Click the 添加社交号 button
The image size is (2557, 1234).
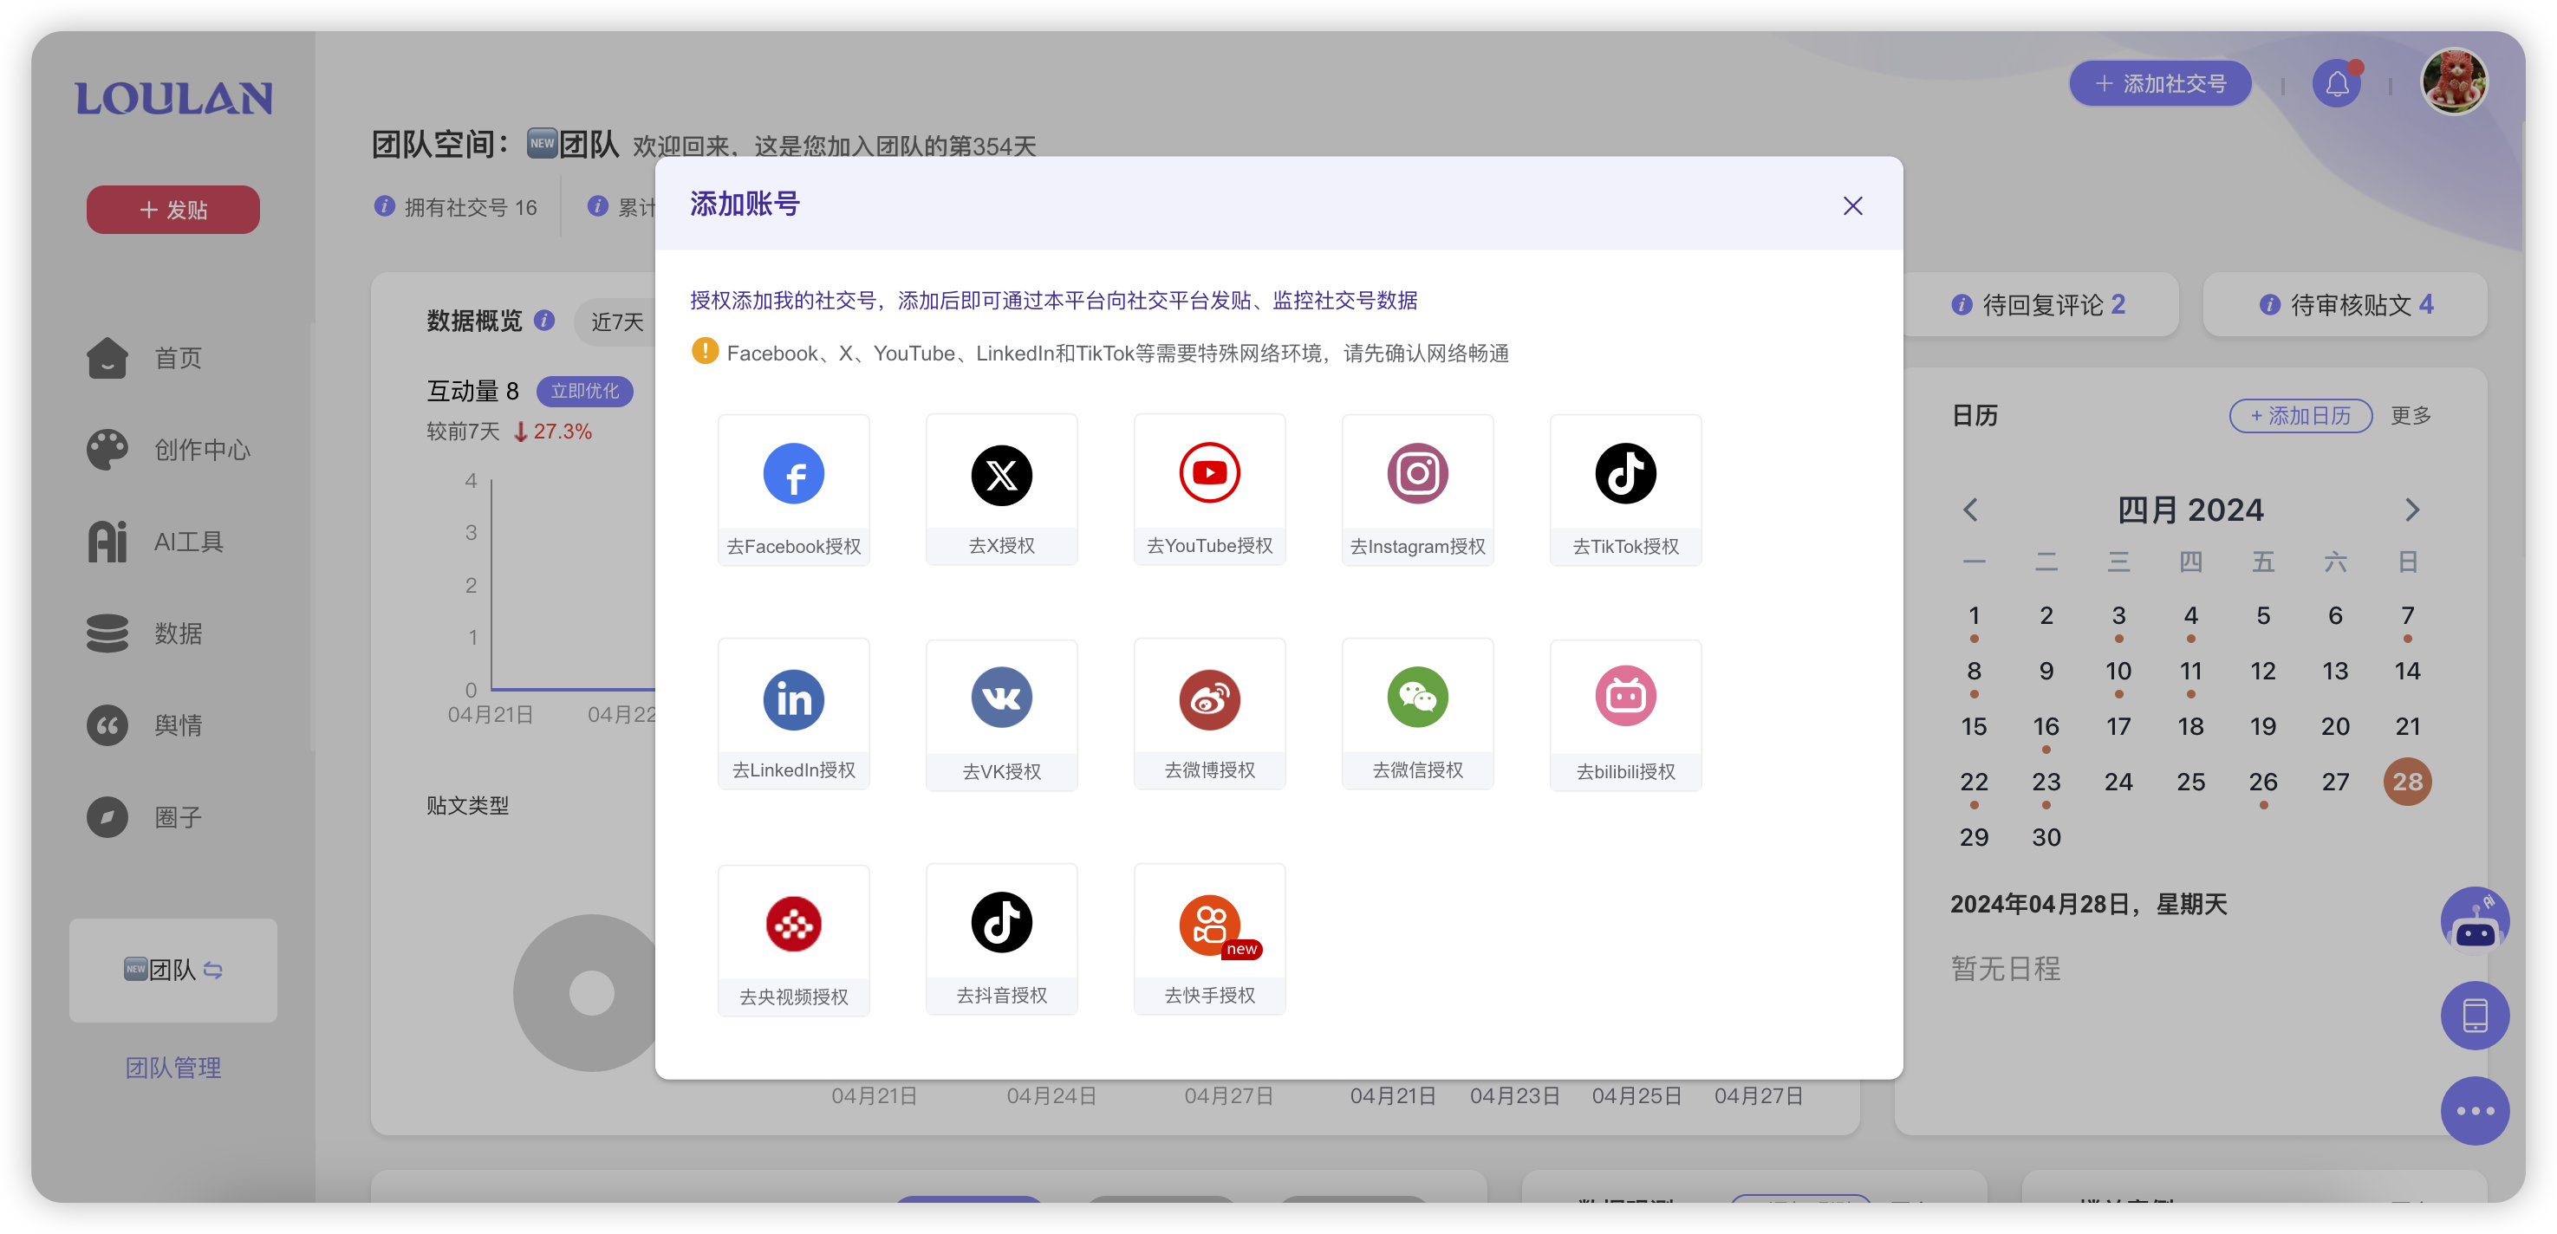point(2159,83)
